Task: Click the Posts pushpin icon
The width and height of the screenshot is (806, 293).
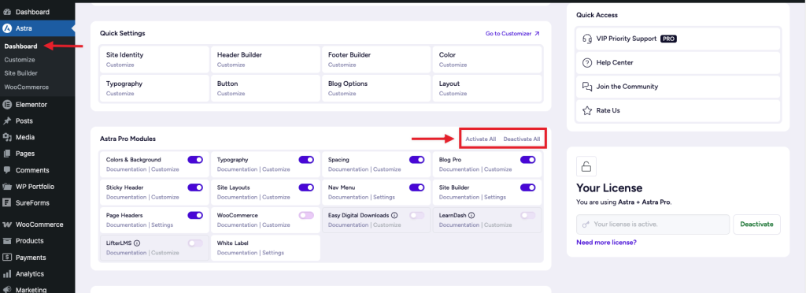Action: [x=6, y=121]
